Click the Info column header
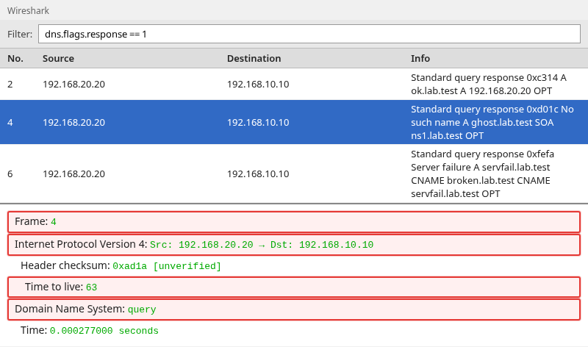The height and width of the screenshot is (347, 588). click(x=420, y=59)
